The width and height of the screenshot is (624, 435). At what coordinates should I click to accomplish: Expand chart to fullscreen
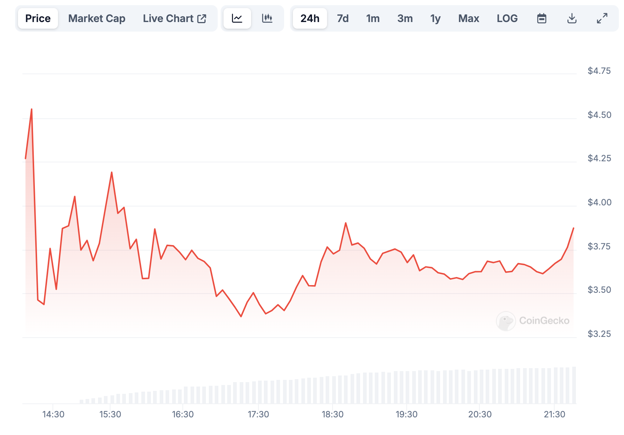(602, 18)
